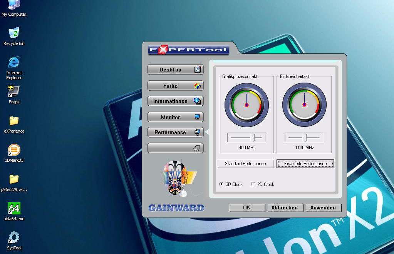Click the Grafikprozessortakt 400 MHz slider
Image resolution: width=394 pixels, height=254 pixels.
click(246, 138)
